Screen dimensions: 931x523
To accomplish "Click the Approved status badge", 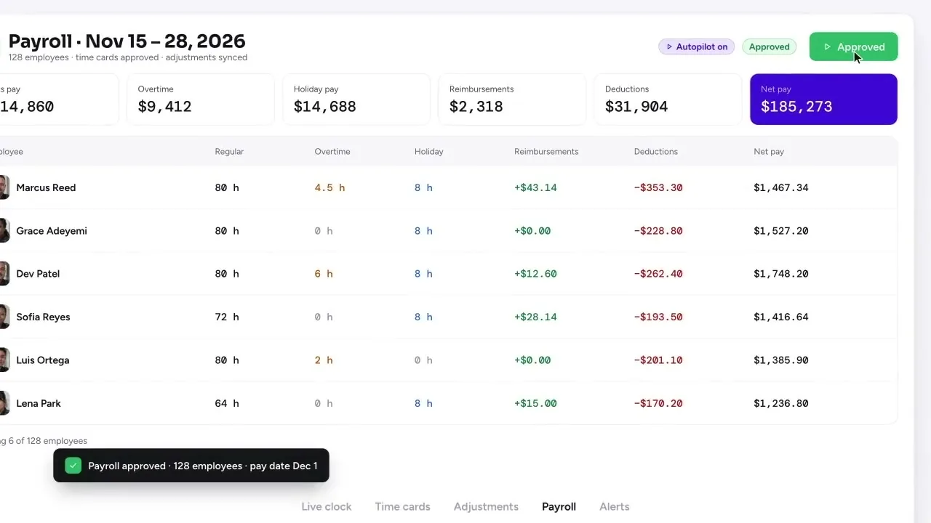I will 769,46.
